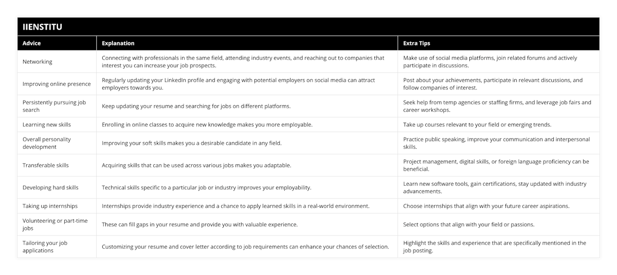Select the Overall personality development cell

[47, 143]
